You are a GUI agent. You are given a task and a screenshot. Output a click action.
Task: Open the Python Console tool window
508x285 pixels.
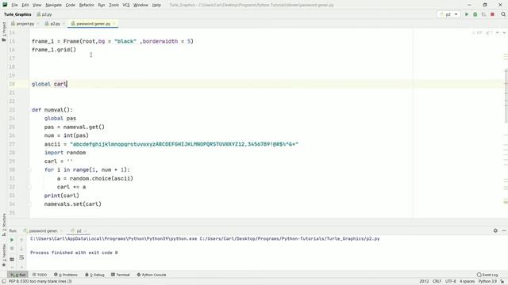[152, 275]
